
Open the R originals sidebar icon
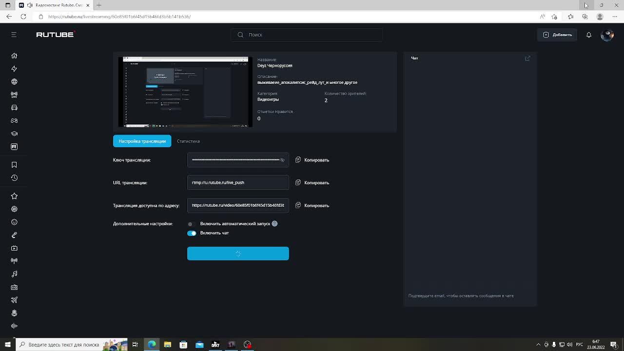coord(14,147)
